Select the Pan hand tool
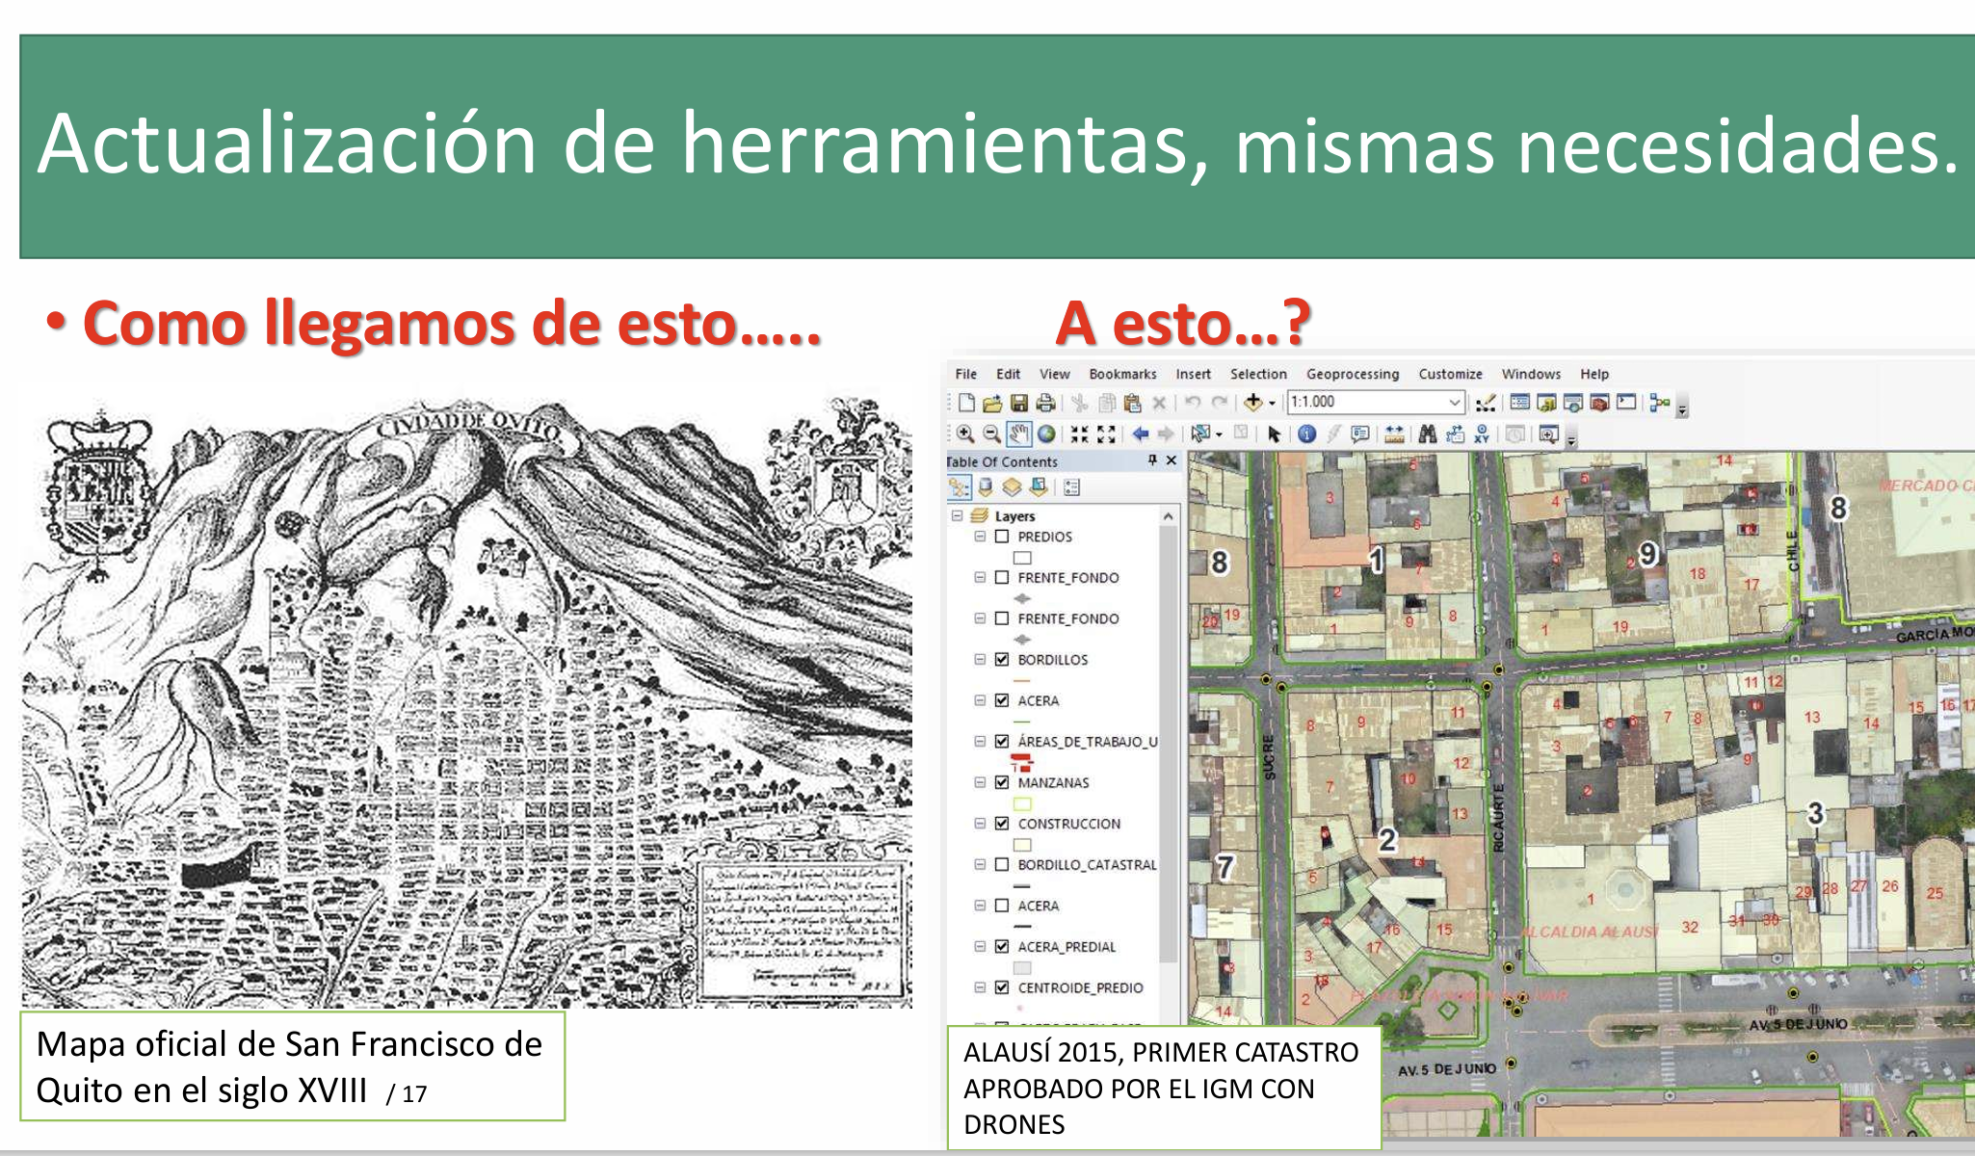1975x1156 pixels. click(1018, 434)
